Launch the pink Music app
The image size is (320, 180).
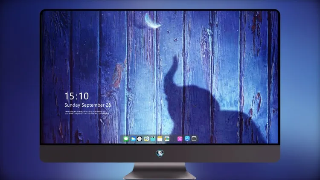[x=180, y=139]
